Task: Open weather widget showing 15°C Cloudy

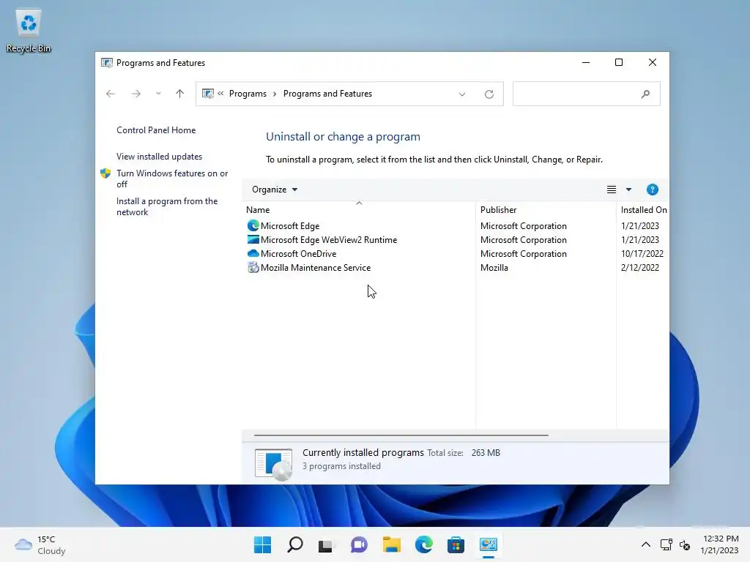Action: coord(40,544)
